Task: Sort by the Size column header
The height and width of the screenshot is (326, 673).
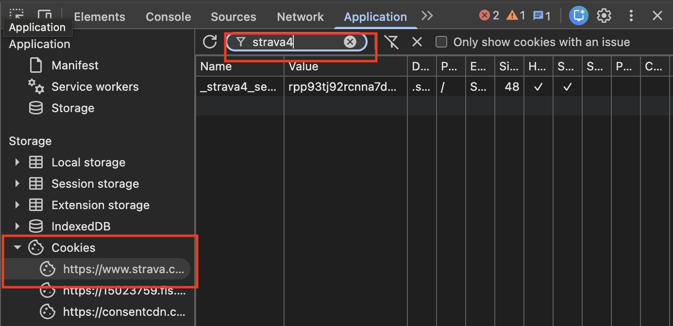Action: click(x=509, y=66)
